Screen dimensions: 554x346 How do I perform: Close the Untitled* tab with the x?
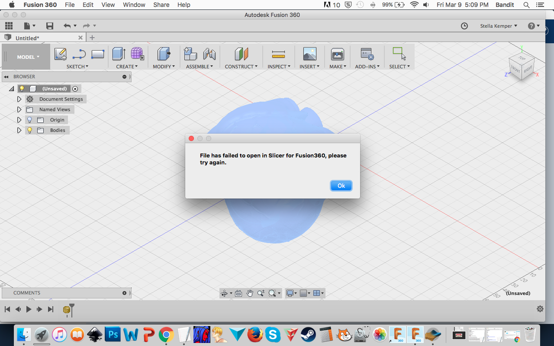pyautogui.click(x=81, y=38)
